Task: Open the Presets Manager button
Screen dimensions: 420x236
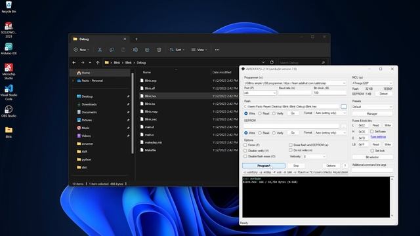Action: (x=372, y=113)
